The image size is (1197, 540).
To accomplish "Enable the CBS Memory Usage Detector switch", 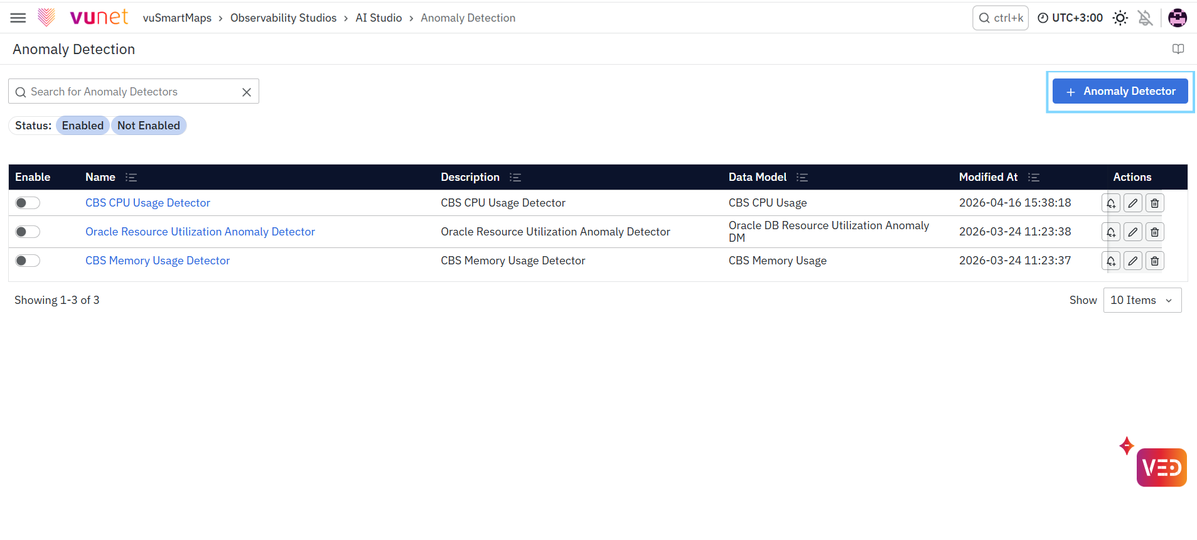I will click(x=28, y=261).
